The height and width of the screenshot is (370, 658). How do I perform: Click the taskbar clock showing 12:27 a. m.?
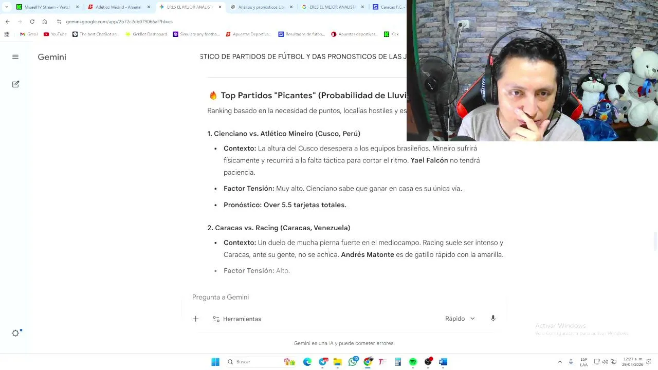tap(632, 362)
